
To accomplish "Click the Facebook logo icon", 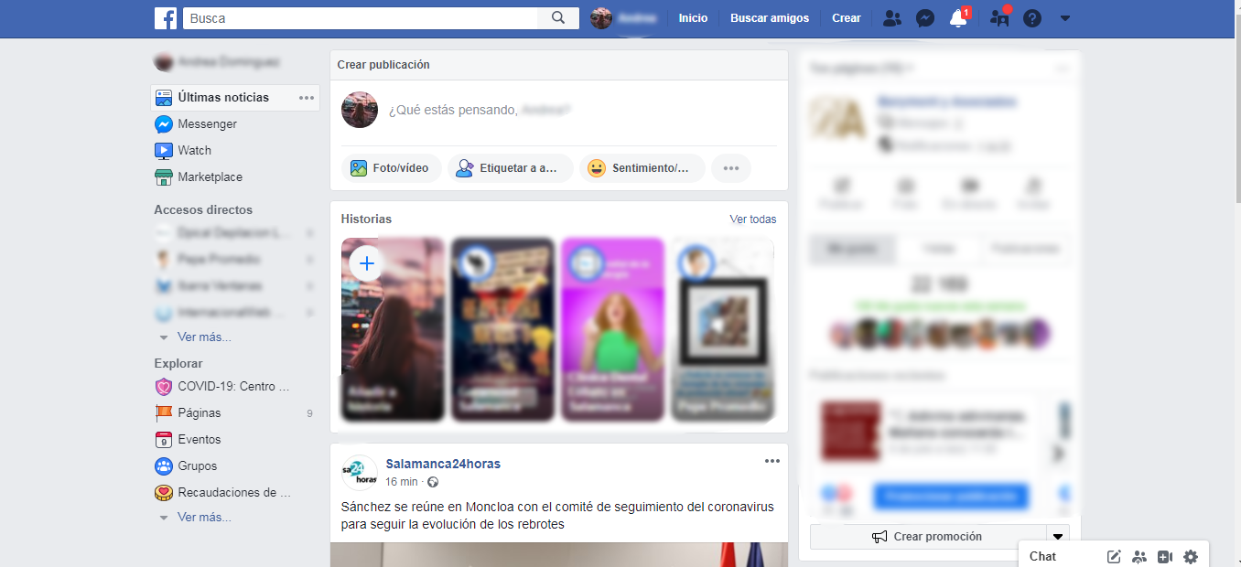I will click(166, 18).
